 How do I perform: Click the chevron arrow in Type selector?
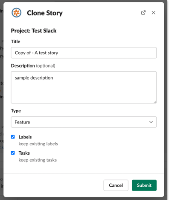pos(151,122)
